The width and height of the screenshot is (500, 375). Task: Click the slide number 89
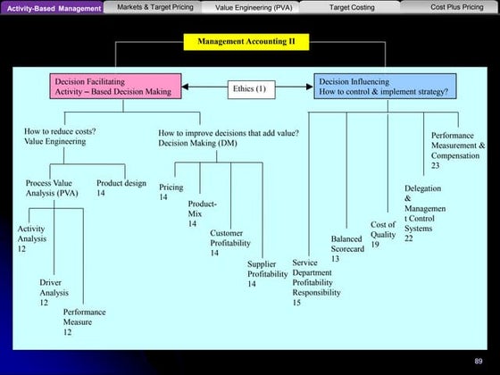479,361
